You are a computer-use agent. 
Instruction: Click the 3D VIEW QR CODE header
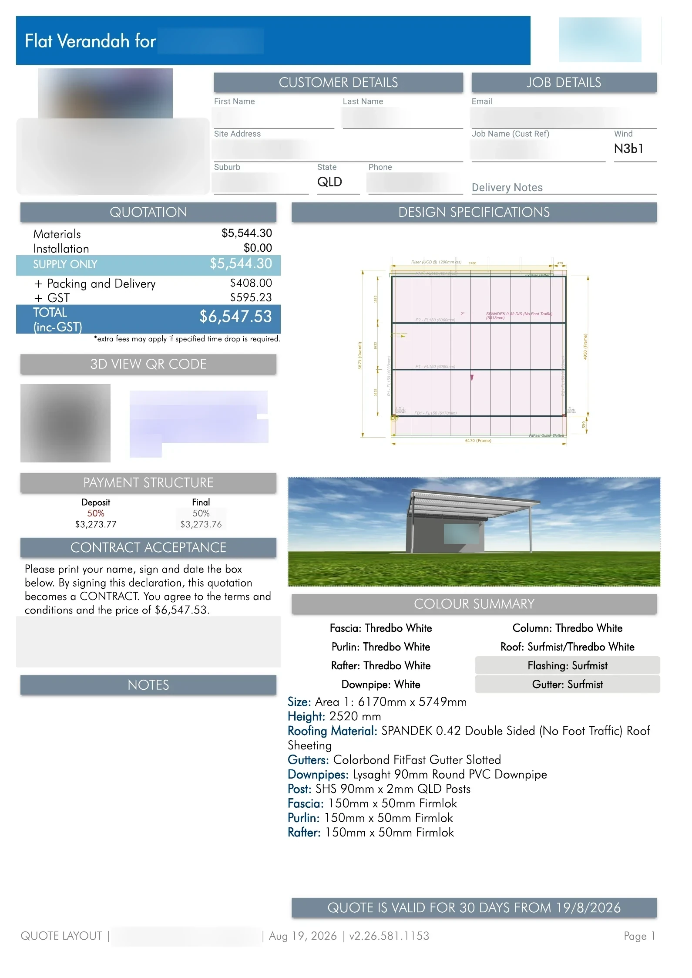point(148,364)
